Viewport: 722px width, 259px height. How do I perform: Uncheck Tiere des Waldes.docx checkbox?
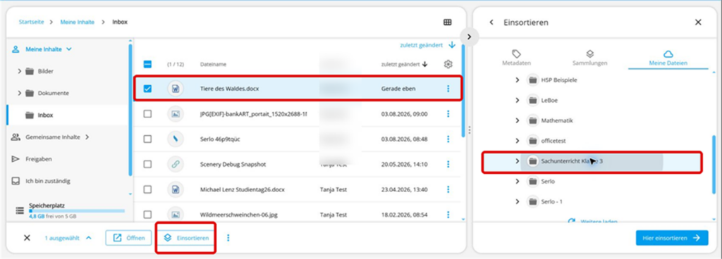point(148,89)
